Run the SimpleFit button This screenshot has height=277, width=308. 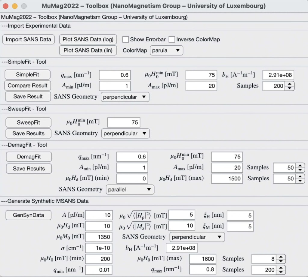click(x=28, y=74)
